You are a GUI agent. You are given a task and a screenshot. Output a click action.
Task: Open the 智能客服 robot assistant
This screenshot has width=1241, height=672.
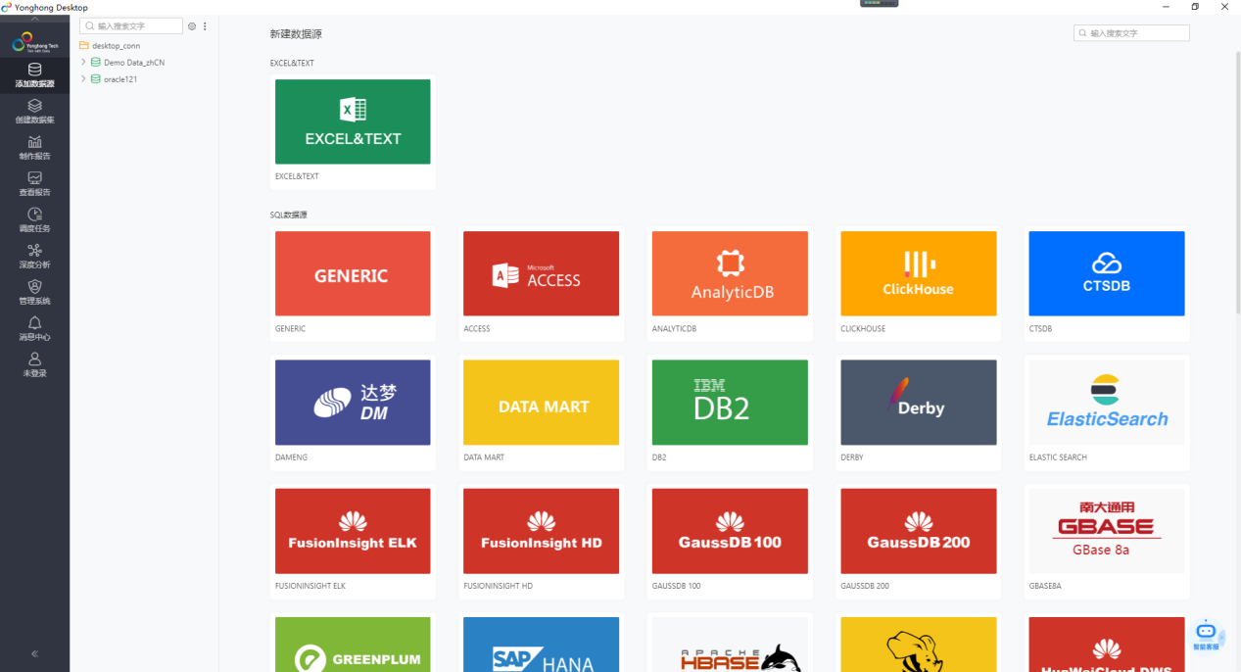coord(1206,636)
